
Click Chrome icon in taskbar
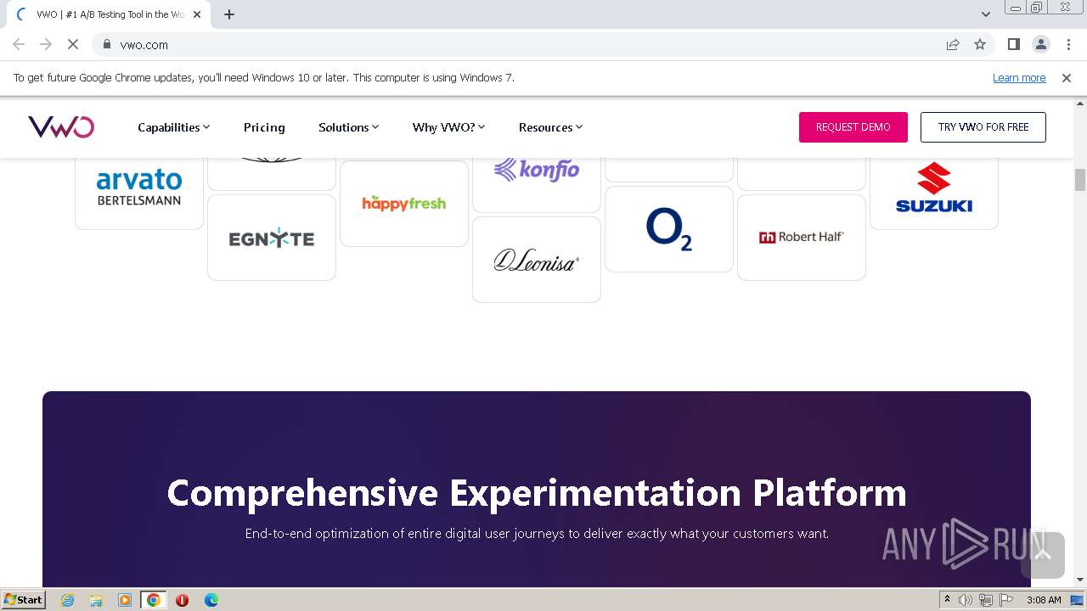tap(154, 600)
